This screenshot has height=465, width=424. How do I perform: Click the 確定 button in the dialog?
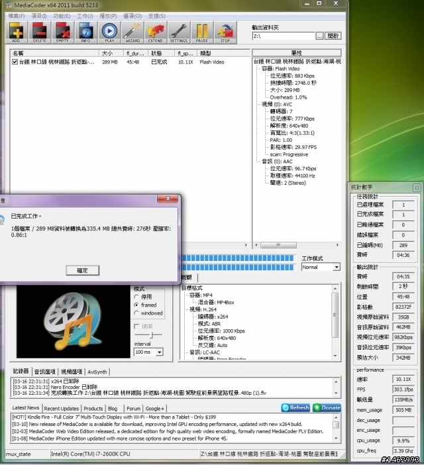tap(82, 270)
